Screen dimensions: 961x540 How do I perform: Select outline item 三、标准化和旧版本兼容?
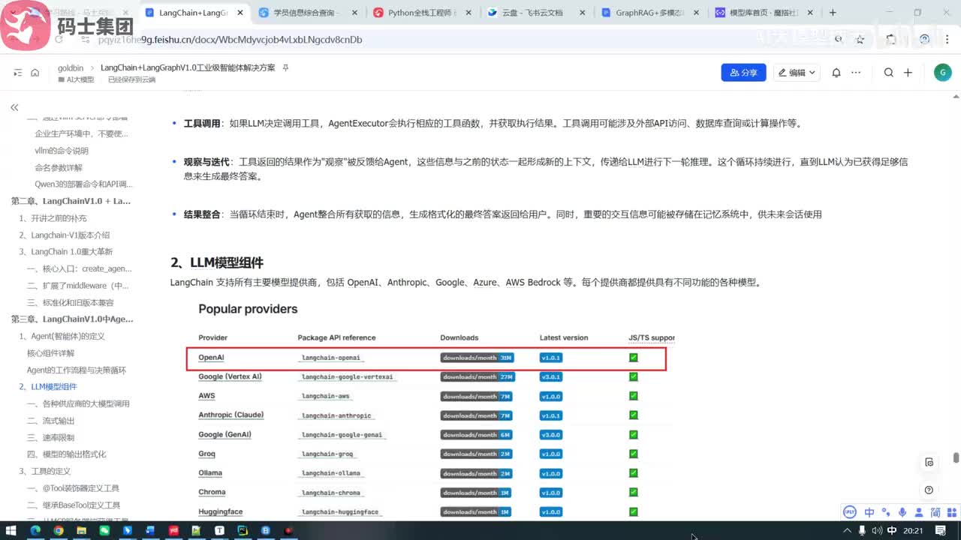click(x=71, y=302)
